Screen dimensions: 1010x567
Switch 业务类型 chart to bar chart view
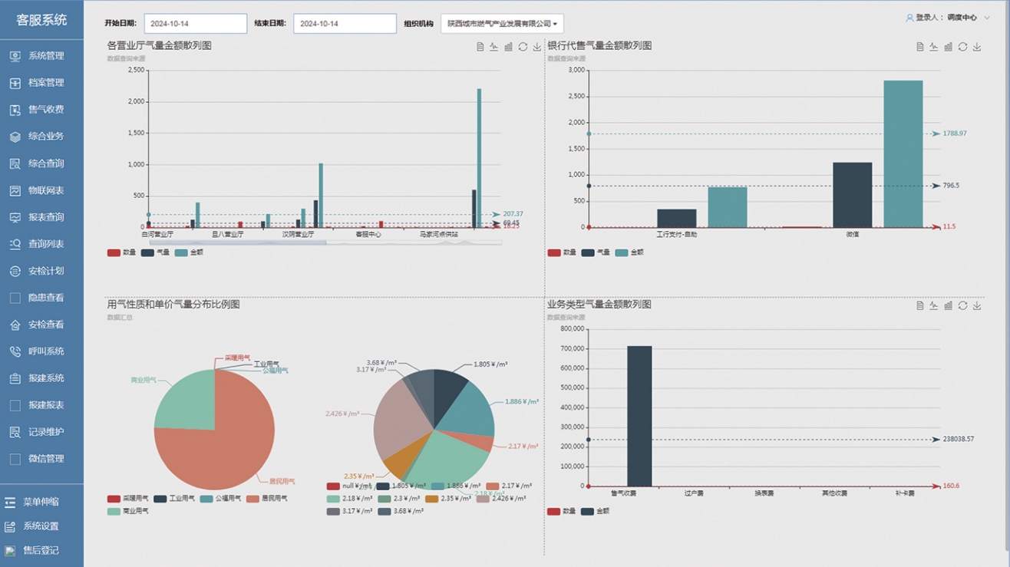948,305
